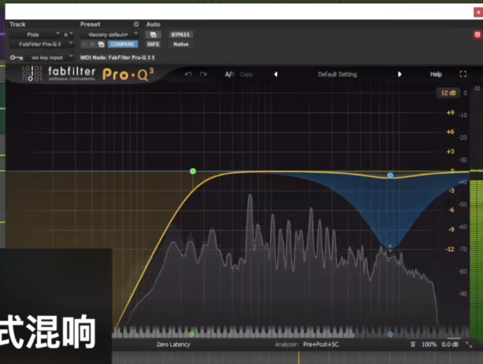Screen dimensions: 483x364
Task: Enter full screen mode in Pro-Q 3
Action: click(x=463, y=74)
